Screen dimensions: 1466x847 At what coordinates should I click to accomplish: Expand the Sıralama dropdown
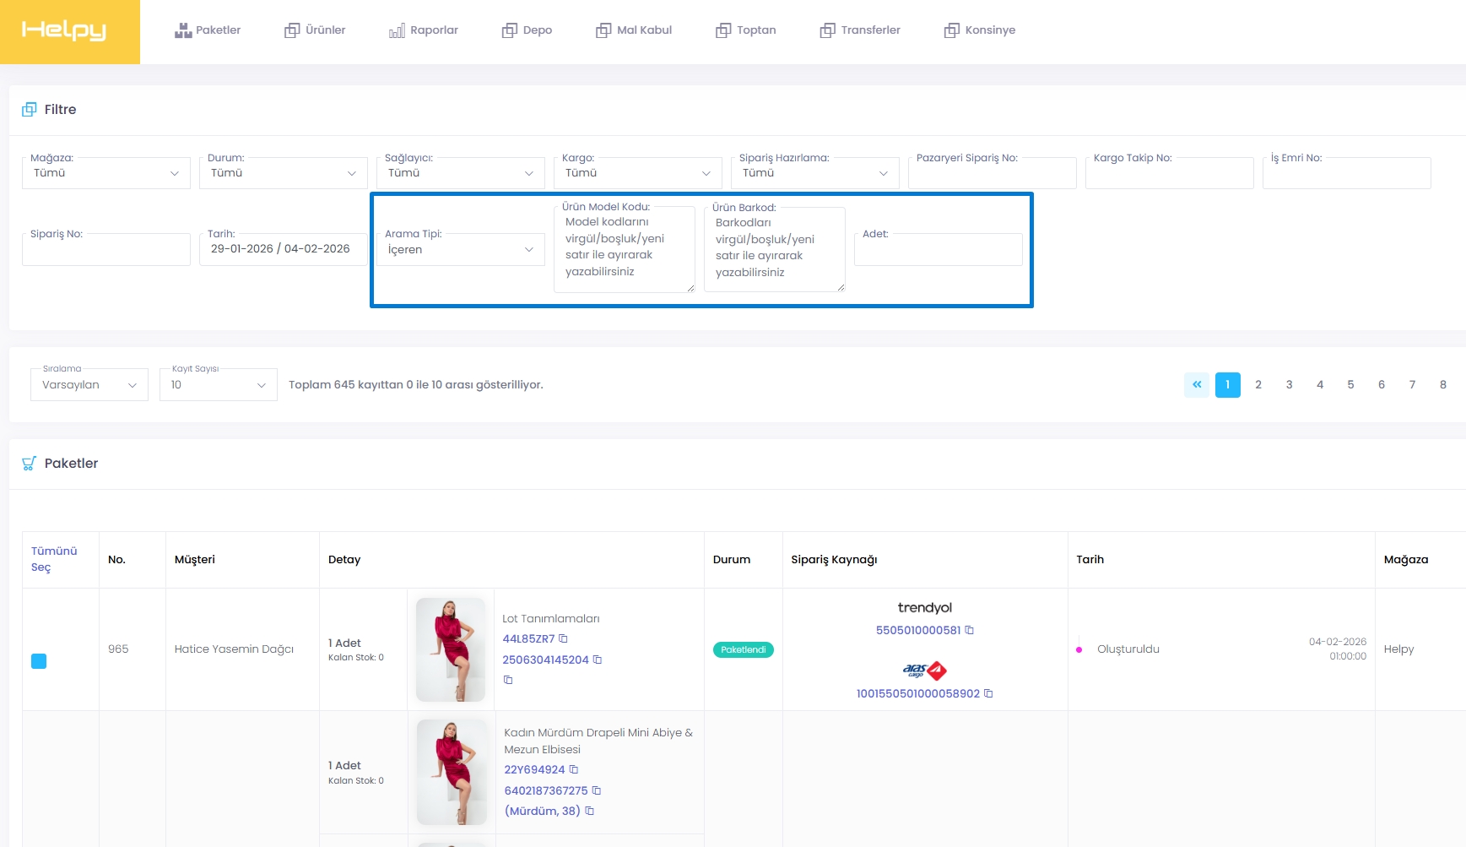click(89, 385)
